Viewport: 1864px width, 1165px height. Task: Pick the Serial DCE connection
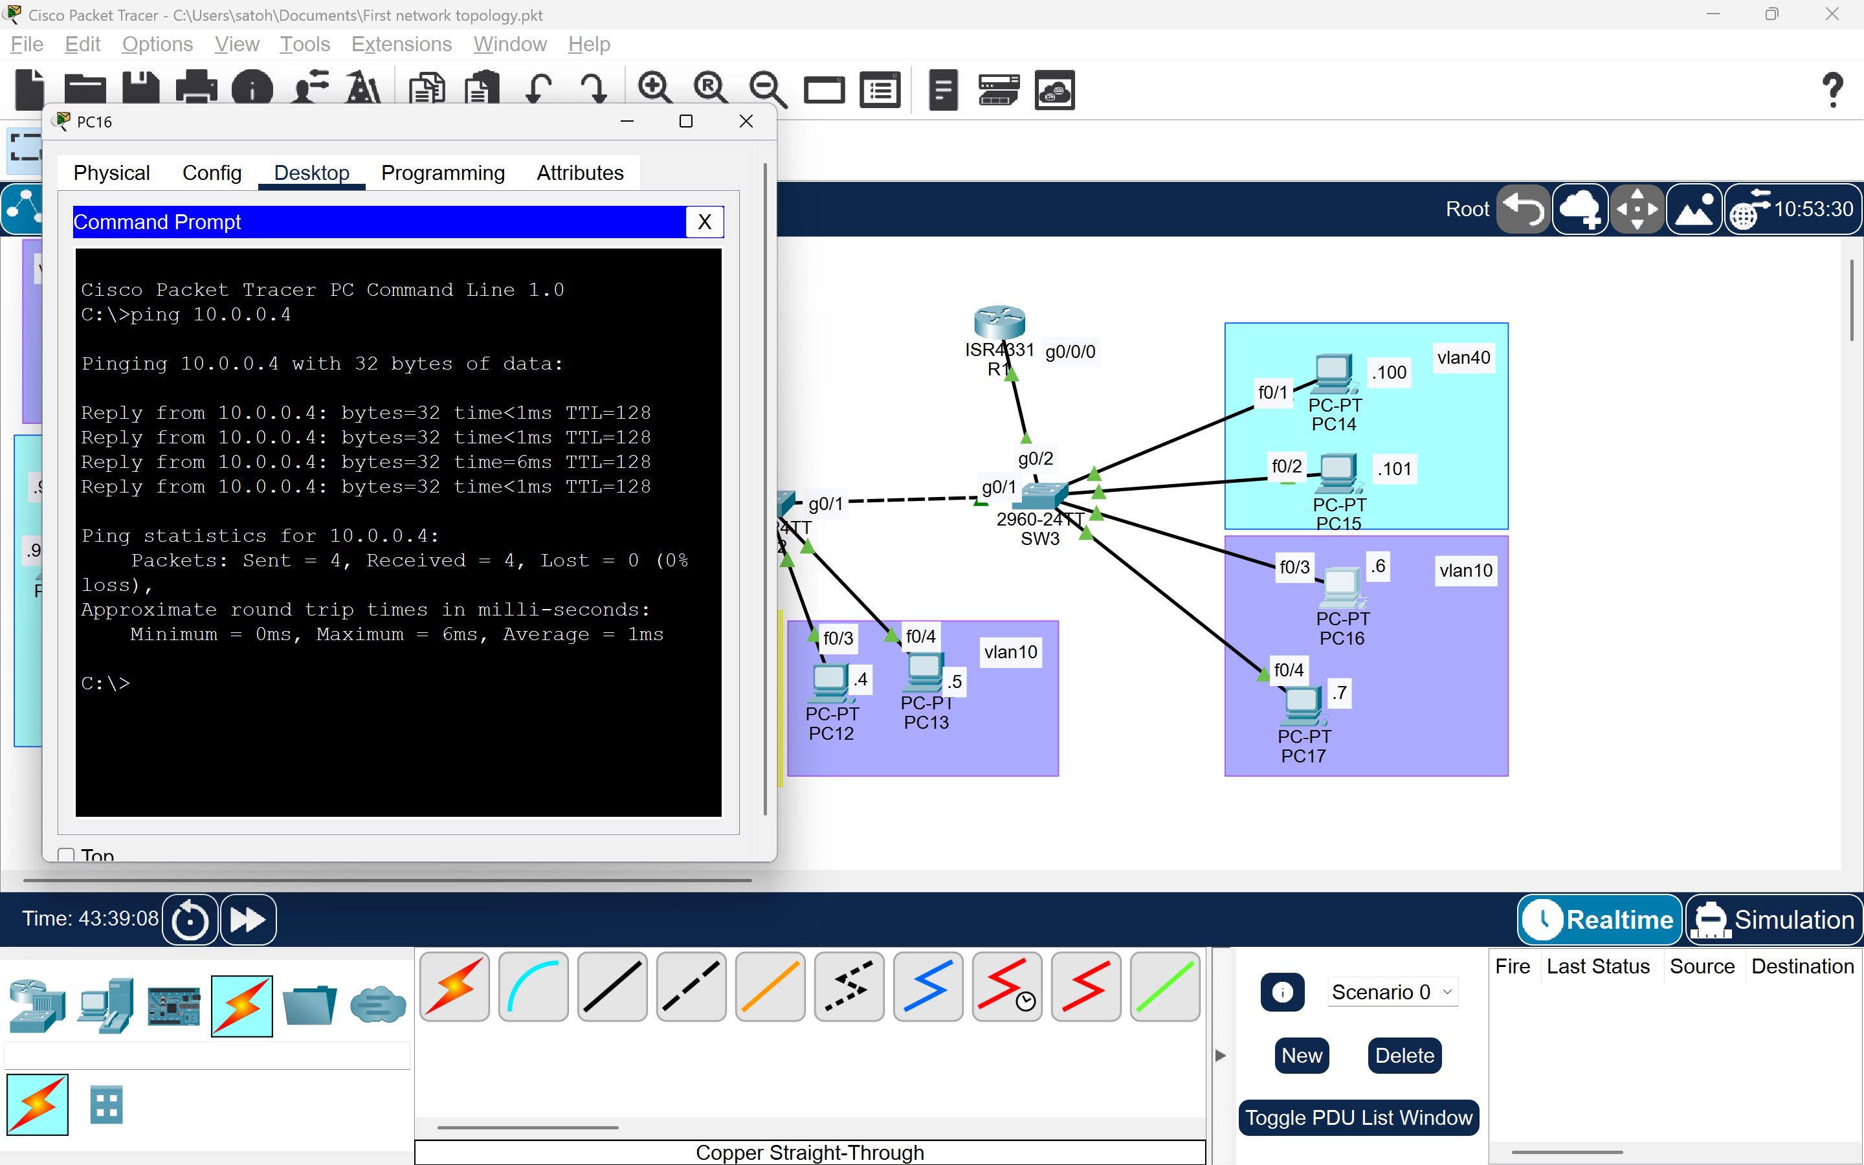tap(1006, 987)
